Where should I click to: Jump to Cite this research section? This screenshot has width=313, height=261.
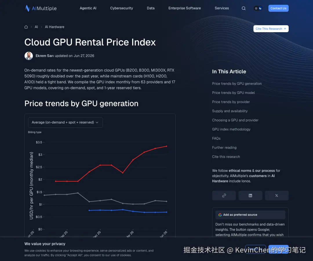(226, 157)
